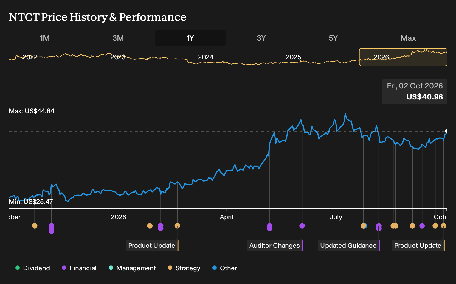Toggle the Other legend filter
Viewport: 456px width, 284px height.
click(x=225, y=268)
